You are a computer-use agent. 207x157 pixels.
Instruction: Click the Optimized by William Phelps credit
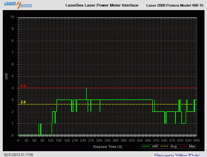178,154
